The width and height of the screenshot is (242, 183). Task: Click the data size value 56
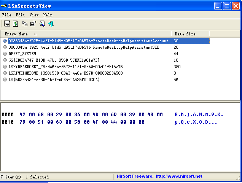176,80
